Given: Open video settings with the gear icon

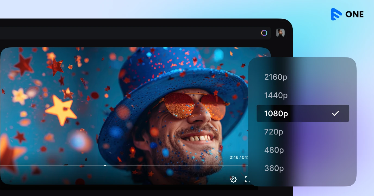Looking at the screenshot, I should 233,179.
